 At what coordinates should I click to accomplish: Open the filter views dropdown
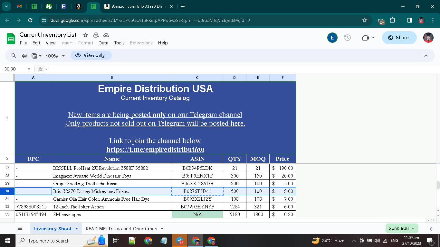[37, 56]
